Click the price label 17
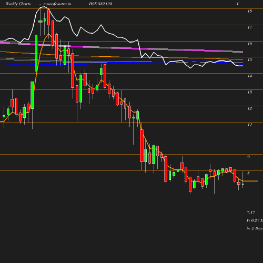Image resolution: width=263 pixels, height=263 pixels. tap(250, 27)
